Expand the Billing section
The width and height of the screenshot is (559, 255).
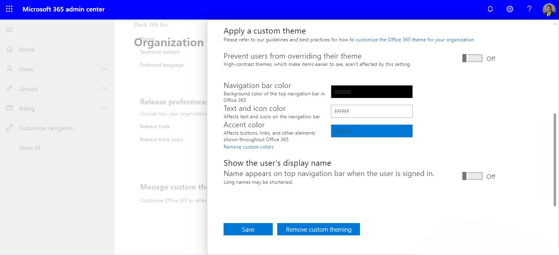(x=104, y=108)
